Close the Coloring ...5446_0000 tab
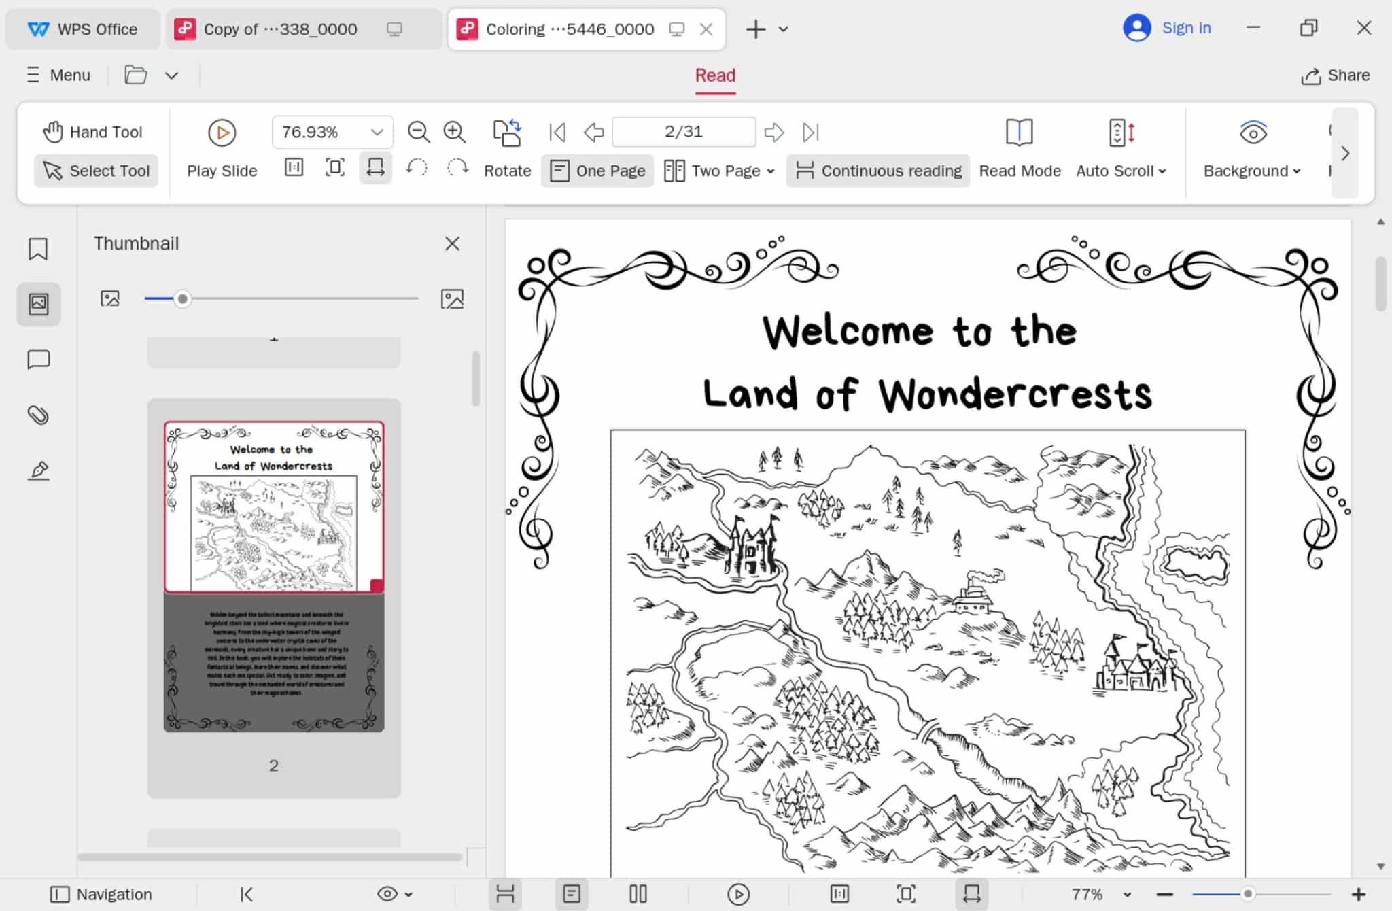This screenshot has height=911, width=1392. [x=706, y=29]
